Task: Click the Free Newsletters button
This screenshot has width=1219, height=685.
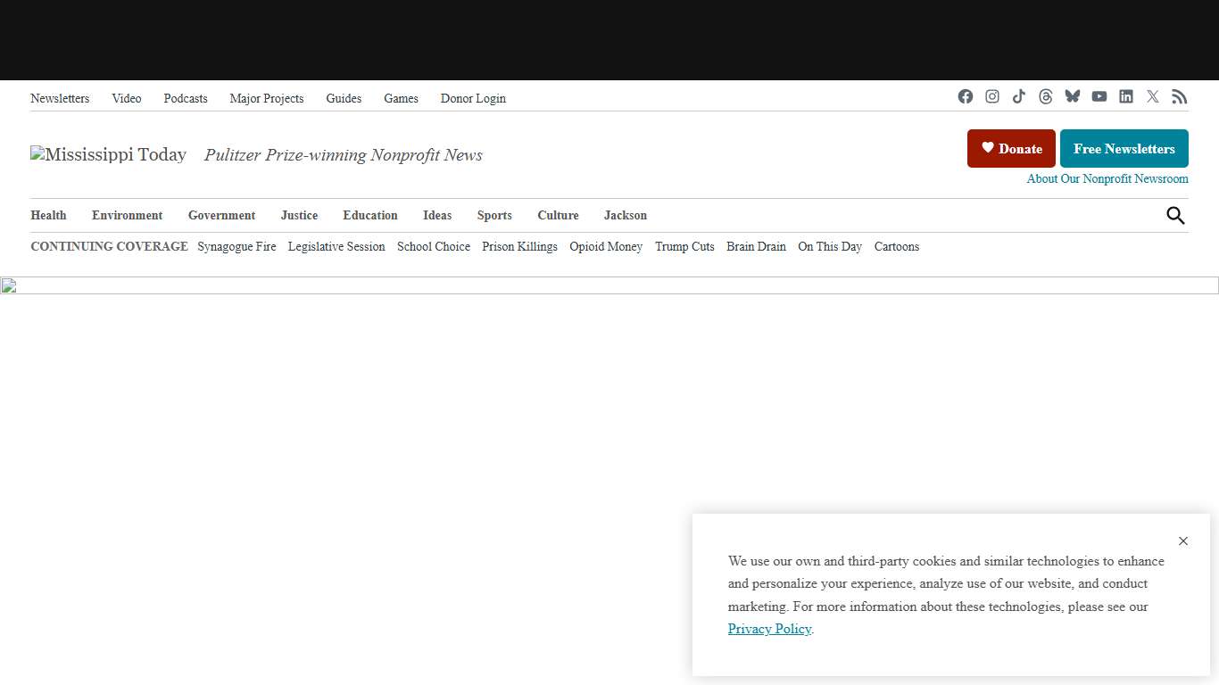Action: click(x=1124, y=149)
